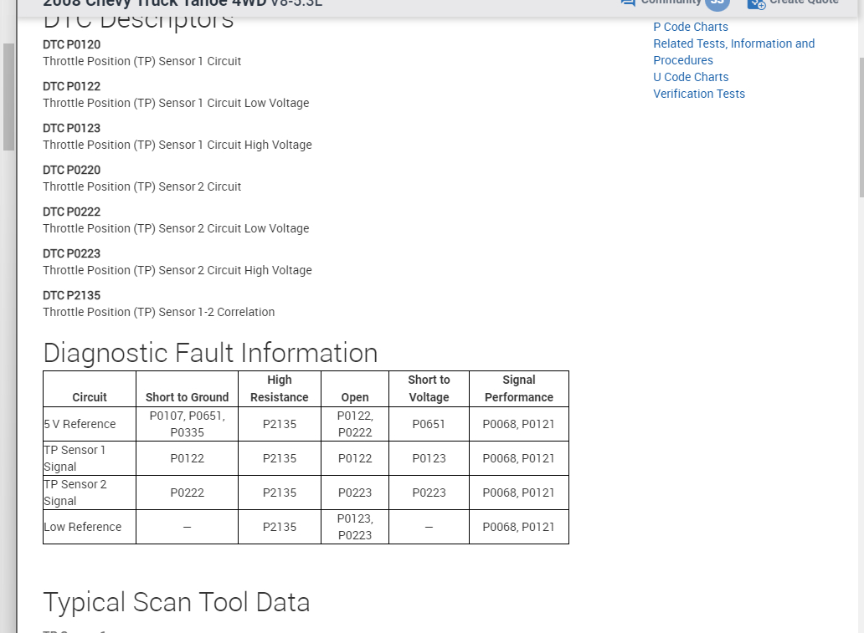The width and height of the screenshot is (864, 633).
Task: Click the P0651 Short to Voltage cell
Action: pyautogui.click(x=429, y=425)
